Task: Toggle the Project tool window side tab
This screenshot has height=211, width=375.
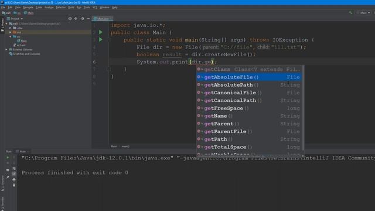Action: click(2, 25)
